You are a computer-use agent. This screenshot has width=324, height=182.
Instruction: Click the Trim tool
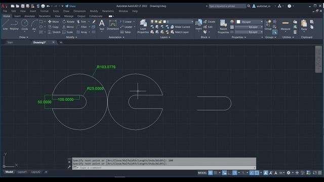click(82, 22)
